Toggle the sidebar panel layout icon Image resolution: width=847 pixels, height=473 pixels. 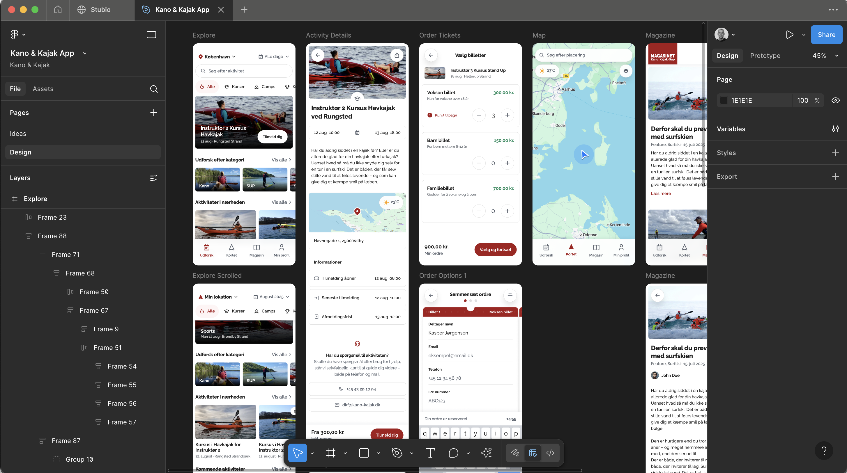(x=151, y=35)
